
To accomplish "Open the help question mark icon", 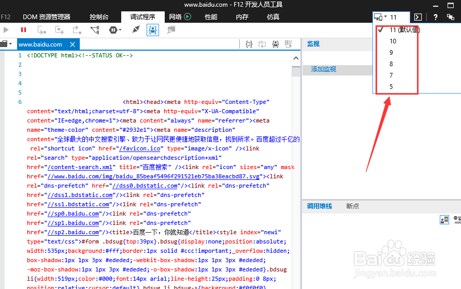I will (x=436, y=17).
